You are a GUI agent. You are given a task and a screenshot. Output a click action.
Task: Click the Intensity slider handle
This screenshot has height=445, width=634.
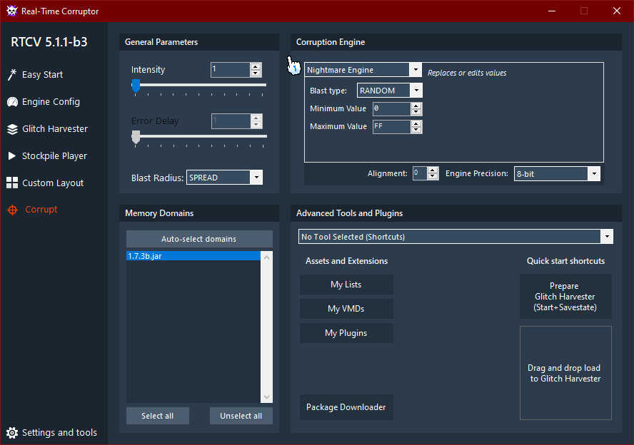136,86
